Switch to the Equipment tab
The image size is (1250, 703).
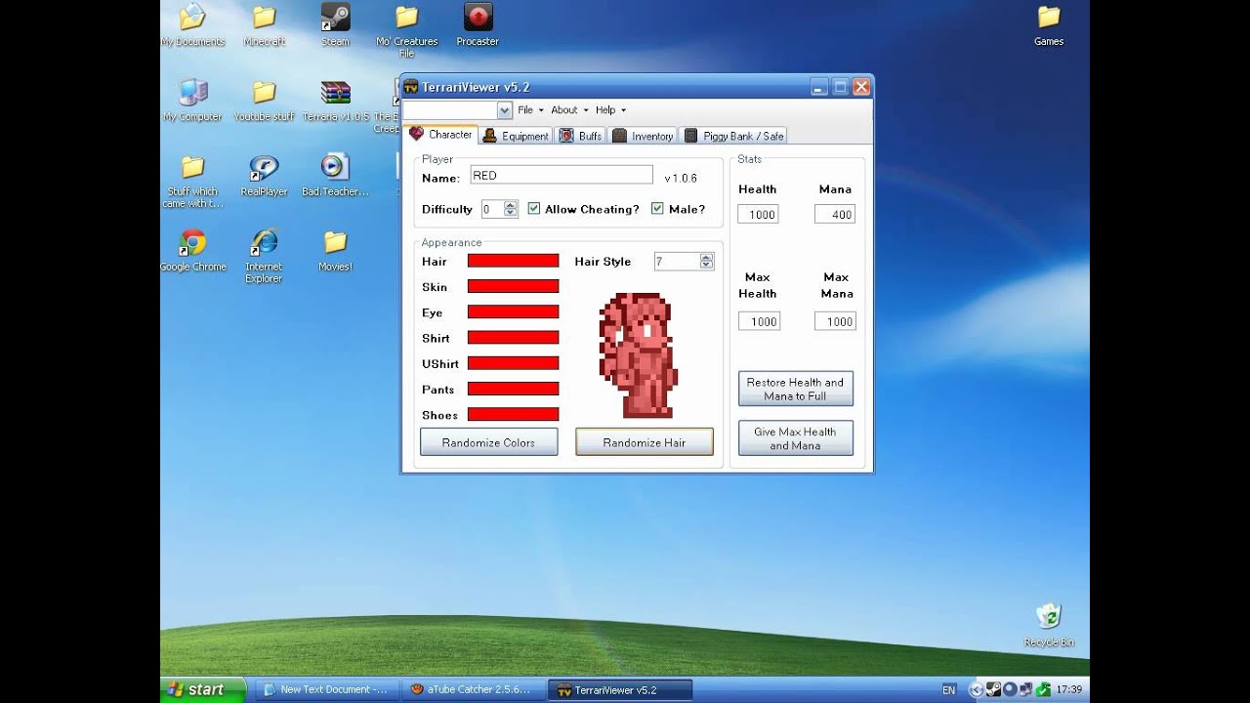[516, 136]
